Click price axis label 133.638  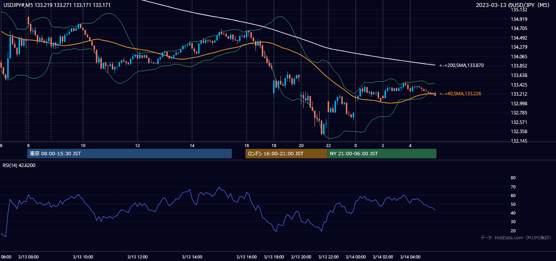519,75
